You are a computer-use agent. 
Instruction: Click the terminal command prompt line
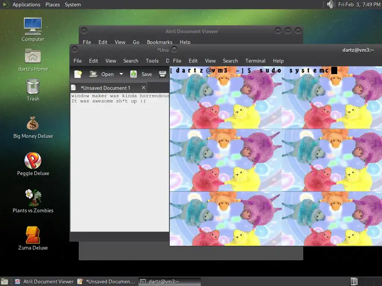tap(253, 70)
